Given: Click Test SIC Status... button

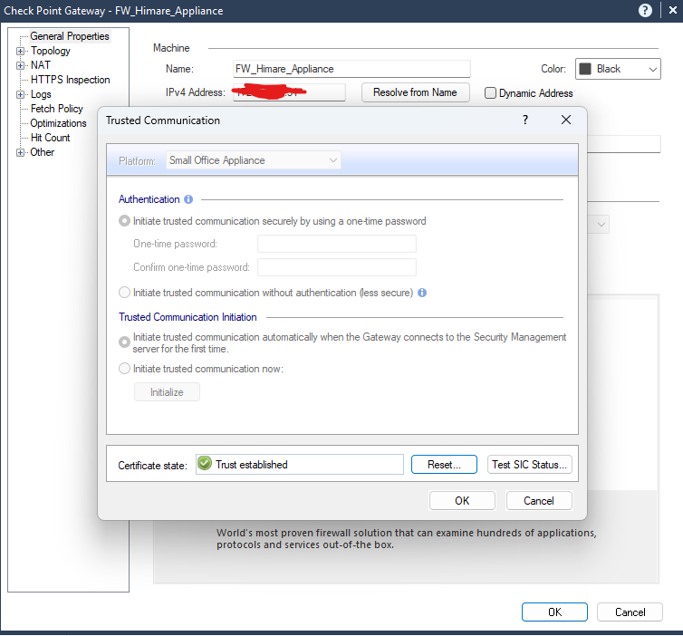Looking at the screenshot, I should [x=529, y=465].
